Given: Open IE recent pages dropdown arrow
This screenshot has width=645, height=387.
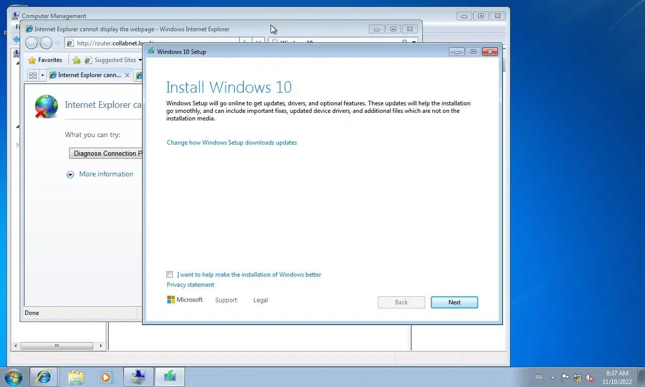Looking at the screenshot, I should pyautogui.click(x=57, y=43).
